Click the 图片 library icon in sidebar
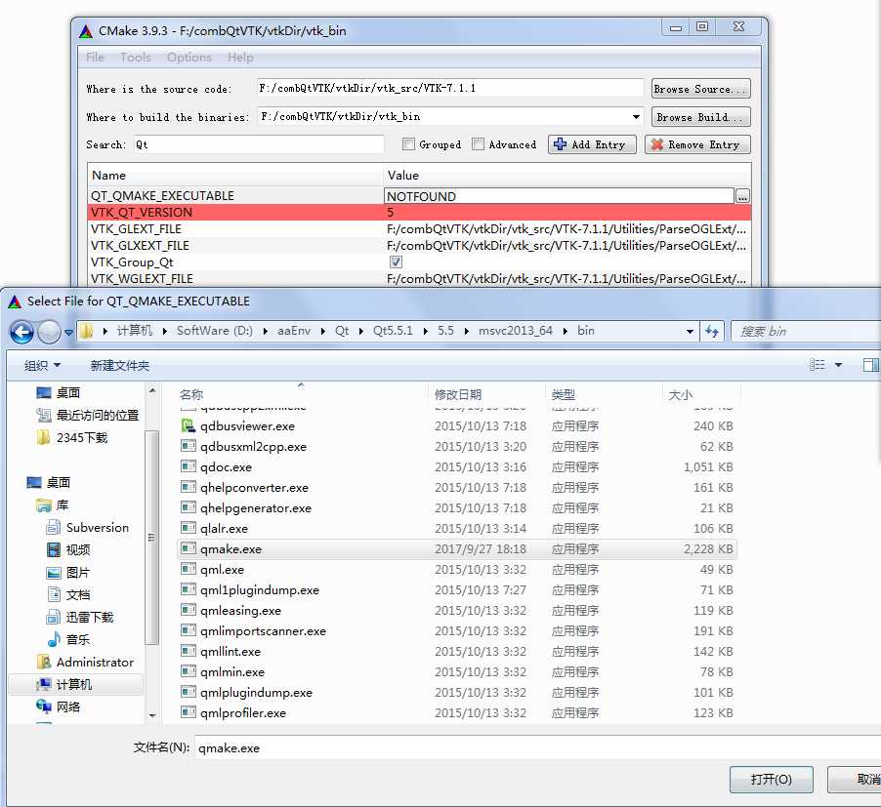Image resolution: width=881 pixels, height=807 pixels. pos(53,573)
